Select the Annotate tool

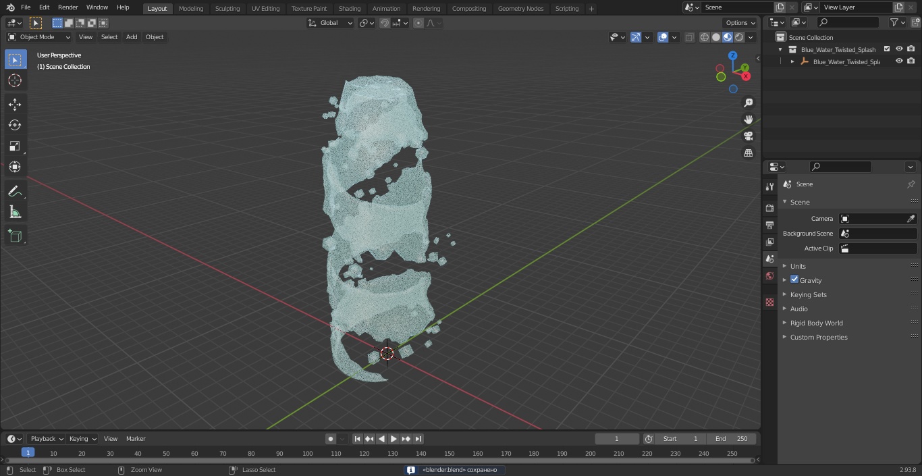coord(15,192)
